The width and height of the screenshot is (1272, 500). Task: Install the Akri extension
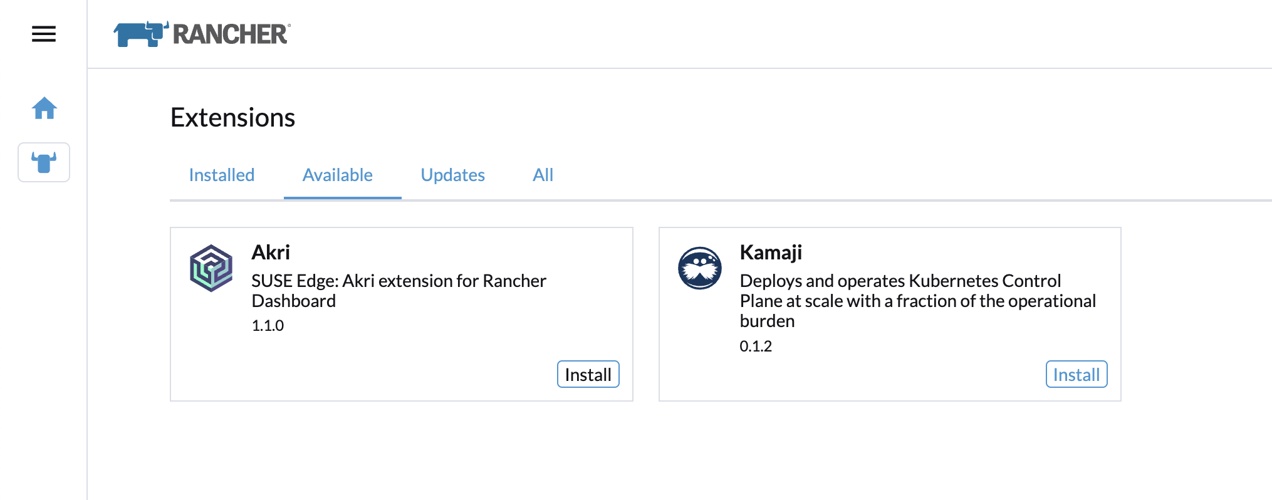coord(588,374)
